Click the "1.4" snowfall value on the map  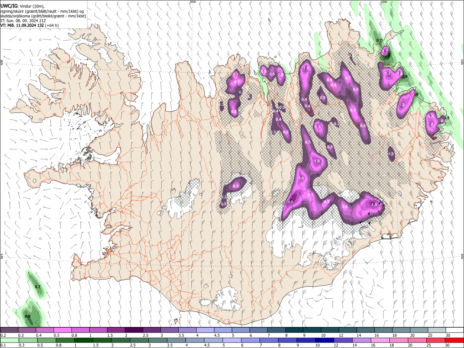click(301, 178)
